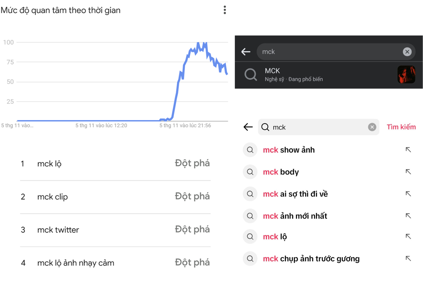423x282 pixels.
Task: Choose the "mck body" suggestion
Action: 281,172
